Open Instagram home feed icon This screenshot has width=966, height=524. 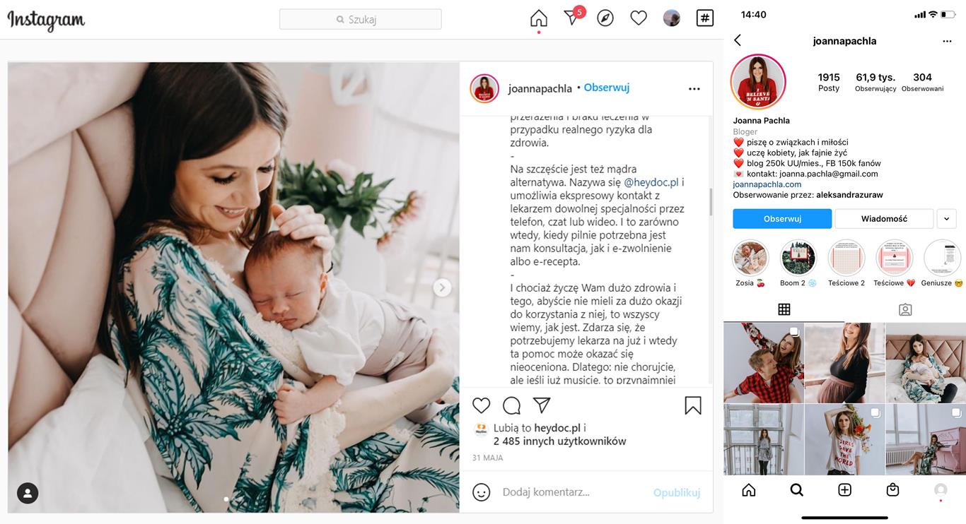point(539,18)
